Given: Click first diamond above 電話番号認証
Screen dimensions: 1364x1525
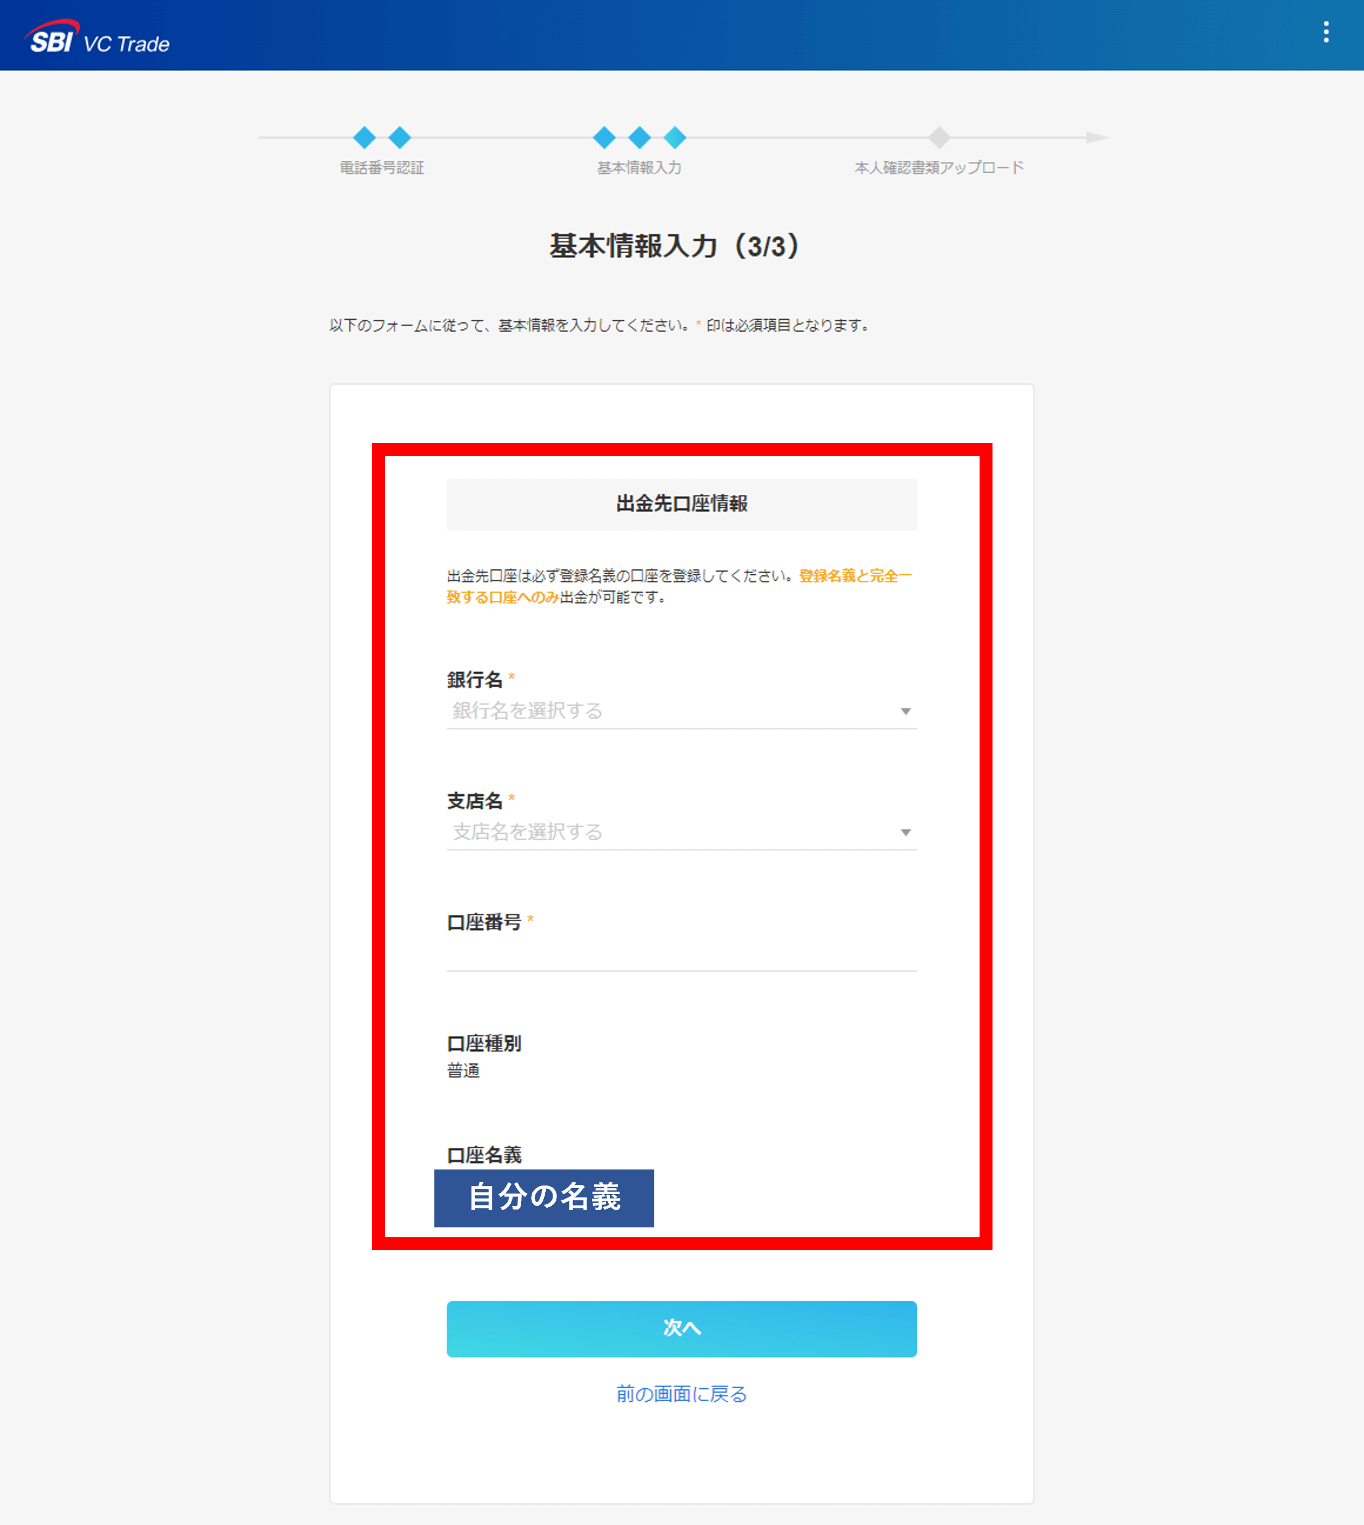Looking at the screenshot, I should click(364, 138).
